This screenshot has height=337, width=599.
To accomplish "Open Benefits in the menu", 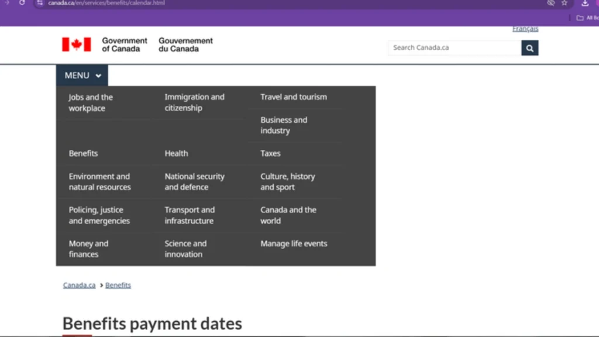I will [83, 153].
